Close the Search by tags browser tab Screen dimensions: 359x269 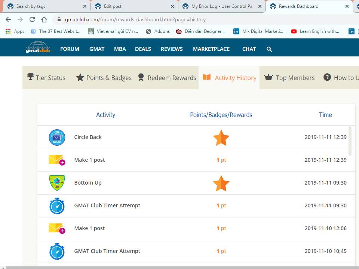click(85, 6)
